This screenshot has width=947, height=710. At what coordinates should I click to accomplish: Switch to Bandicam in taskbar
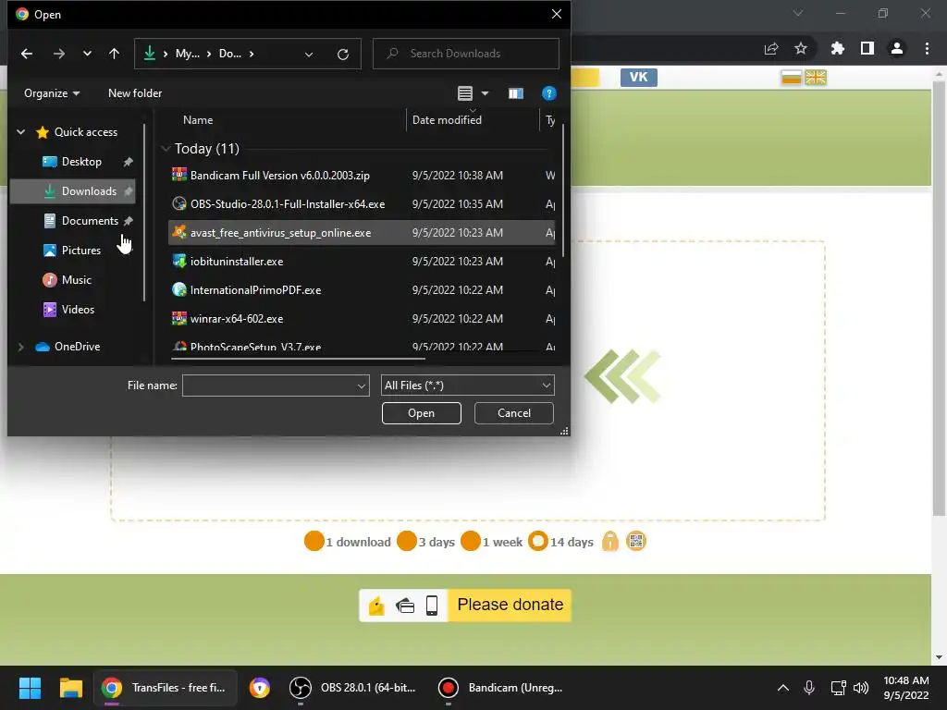tap(501, 688)
